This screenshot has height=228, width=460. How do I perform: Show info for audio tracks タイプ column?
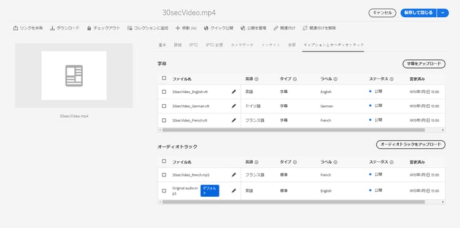tap(295, 162)
